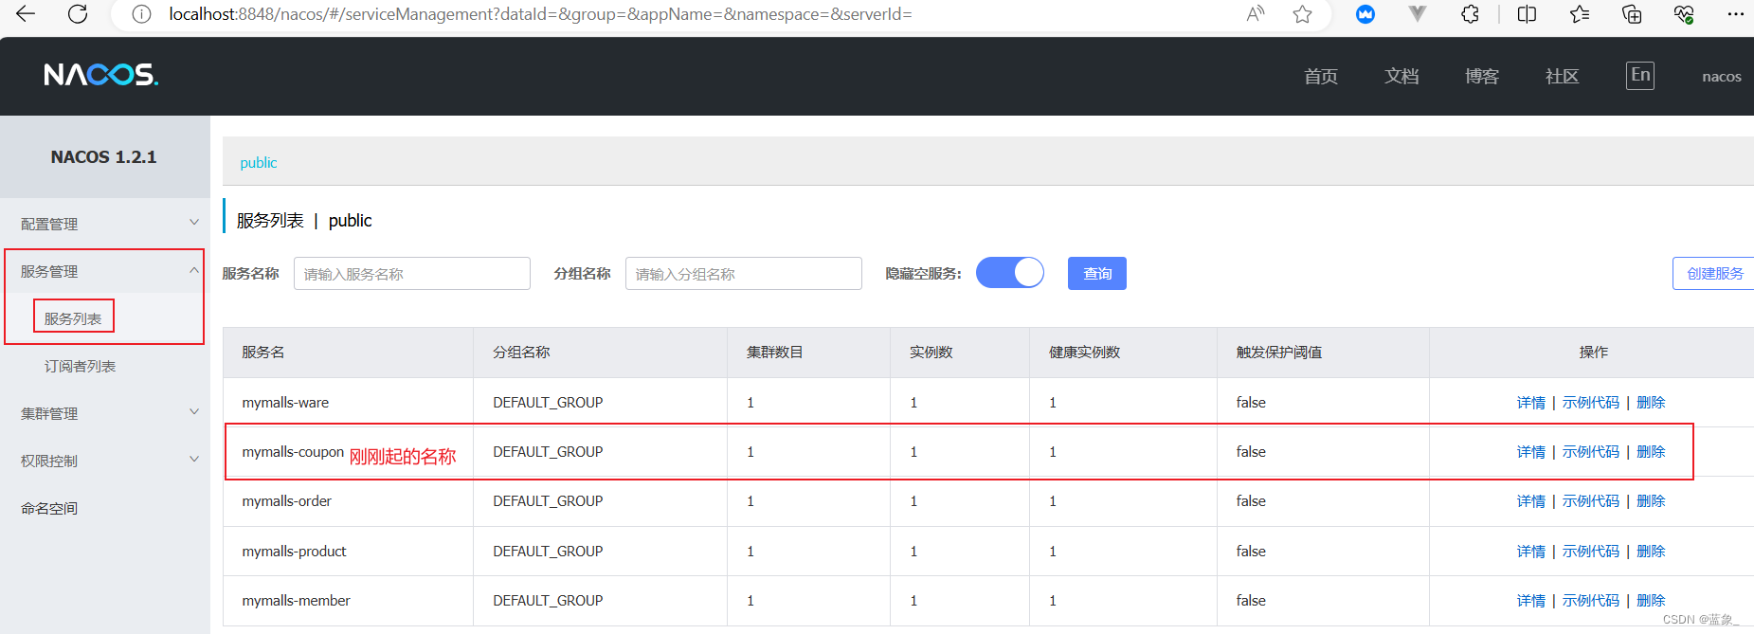Select the public namespace tab
The height and width of the screenshot is (634, 1754).
click(x=259, y=163)
